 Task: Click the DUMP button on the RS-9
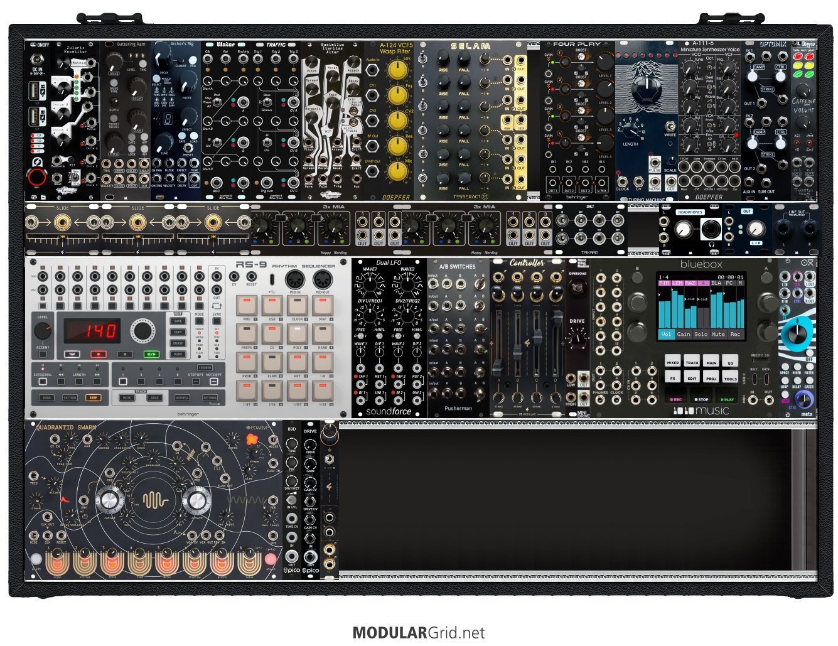coord(178,354)
